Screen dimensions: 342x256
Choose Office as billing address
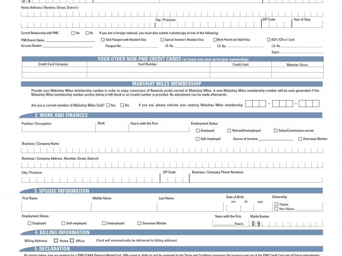pos(72,241)
